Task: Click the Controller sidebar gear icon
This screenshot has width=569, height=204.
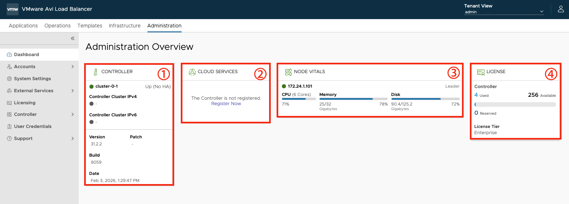Action: 10,114
